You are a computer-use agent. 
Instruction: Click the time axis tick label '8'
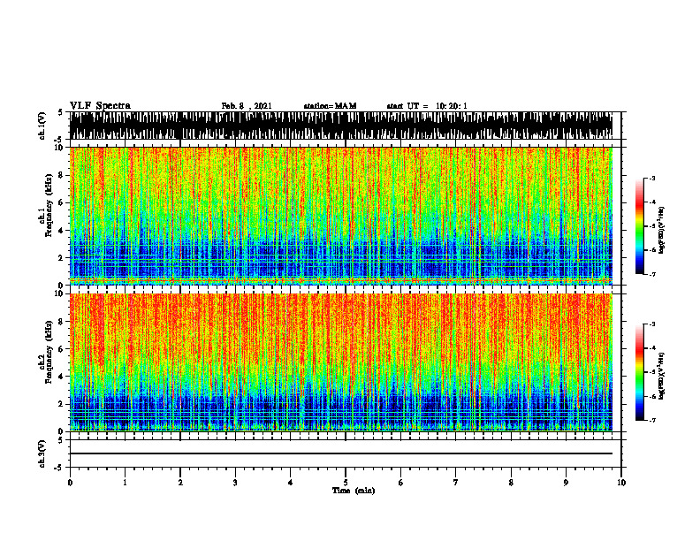(x=511, y=483)
